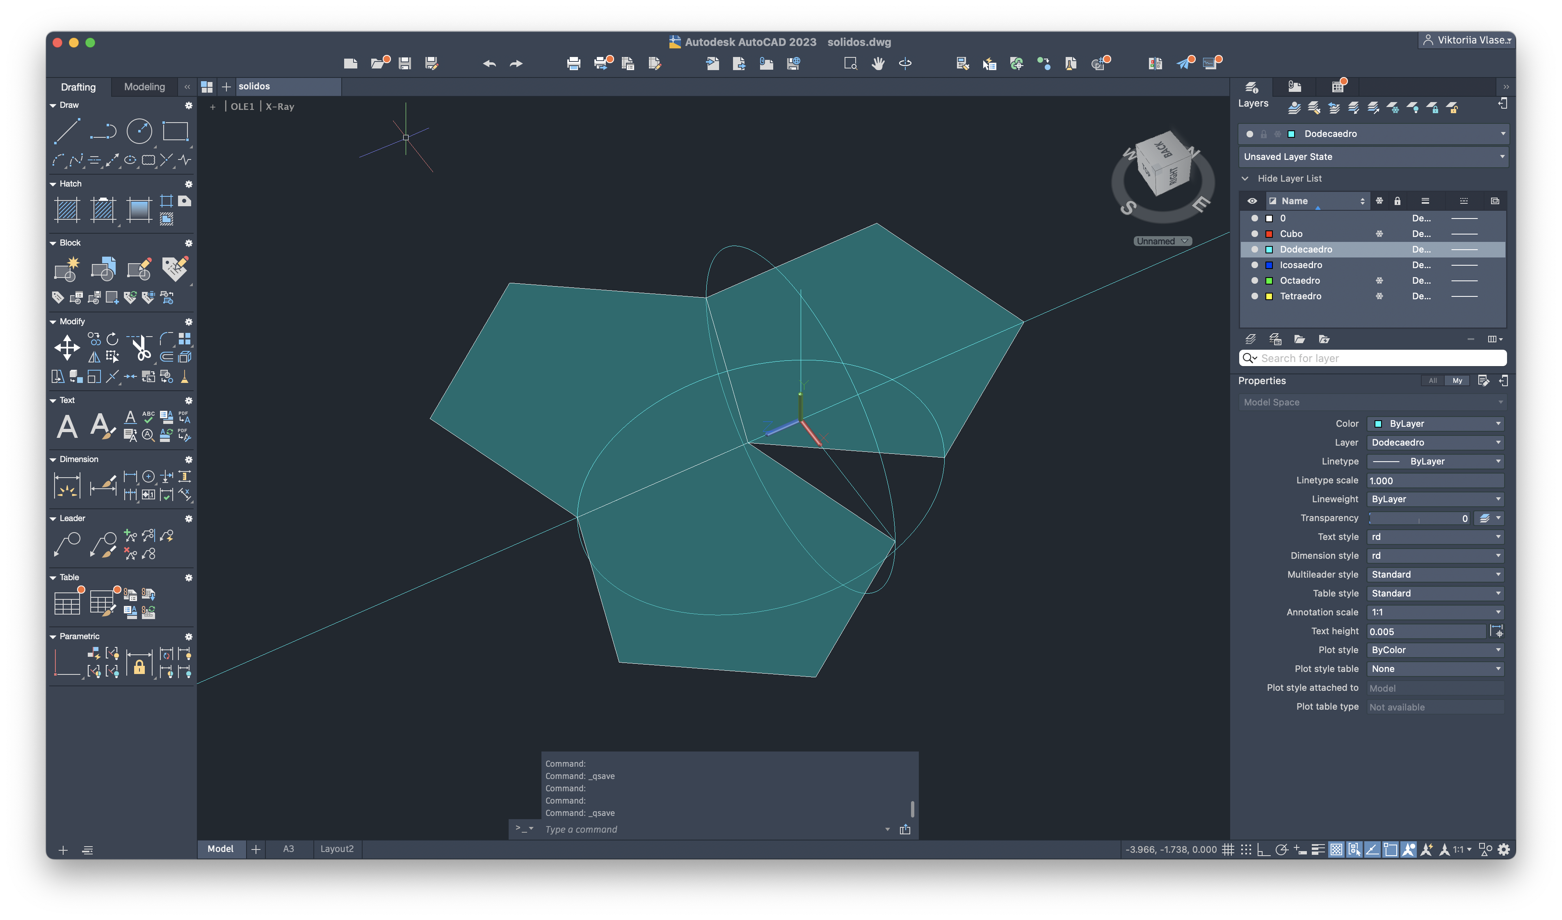1562x920 pixels.
Task: Open the Unsaved Layer State dropdown
Action: tap(1372, 157)
